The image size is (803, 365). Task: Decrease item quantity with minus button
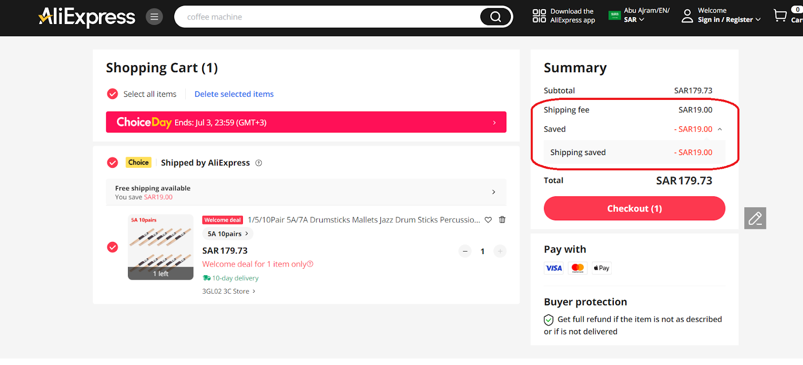(465, 251)
